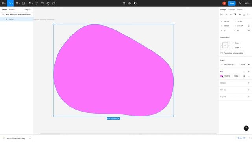Select the Frame tool
Screen dimensions: 252x142
(x=17, y=3)
